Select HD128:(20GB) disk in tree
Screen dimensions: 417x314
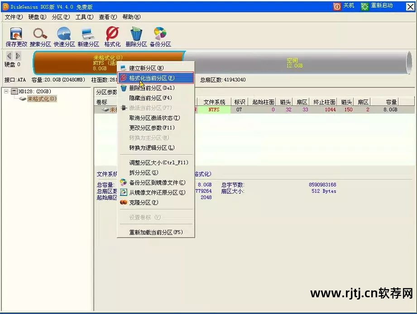pyautogui.click(x=34, y=91)
